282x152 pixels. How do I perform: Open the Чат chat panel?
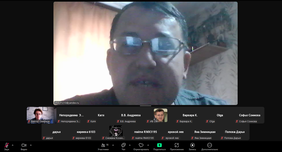point(123,146)
